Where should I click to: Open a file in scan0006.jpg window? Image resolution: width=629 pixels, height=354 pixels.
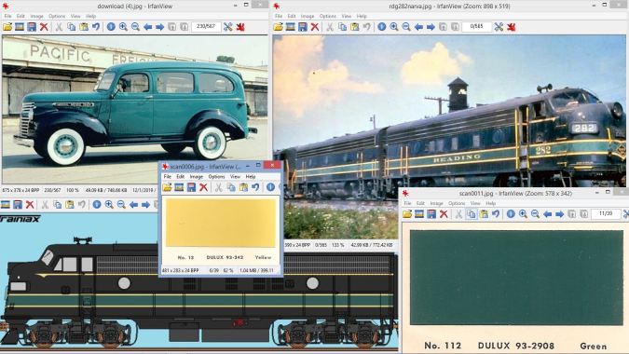click(x=167, y=187)
